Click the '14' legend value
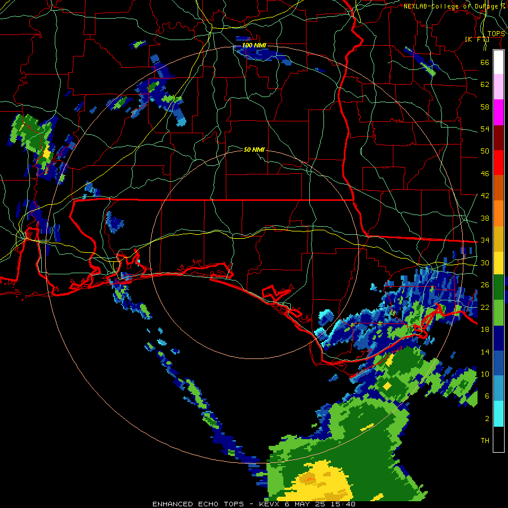The image size is (508, 508). tap(485, 352)
